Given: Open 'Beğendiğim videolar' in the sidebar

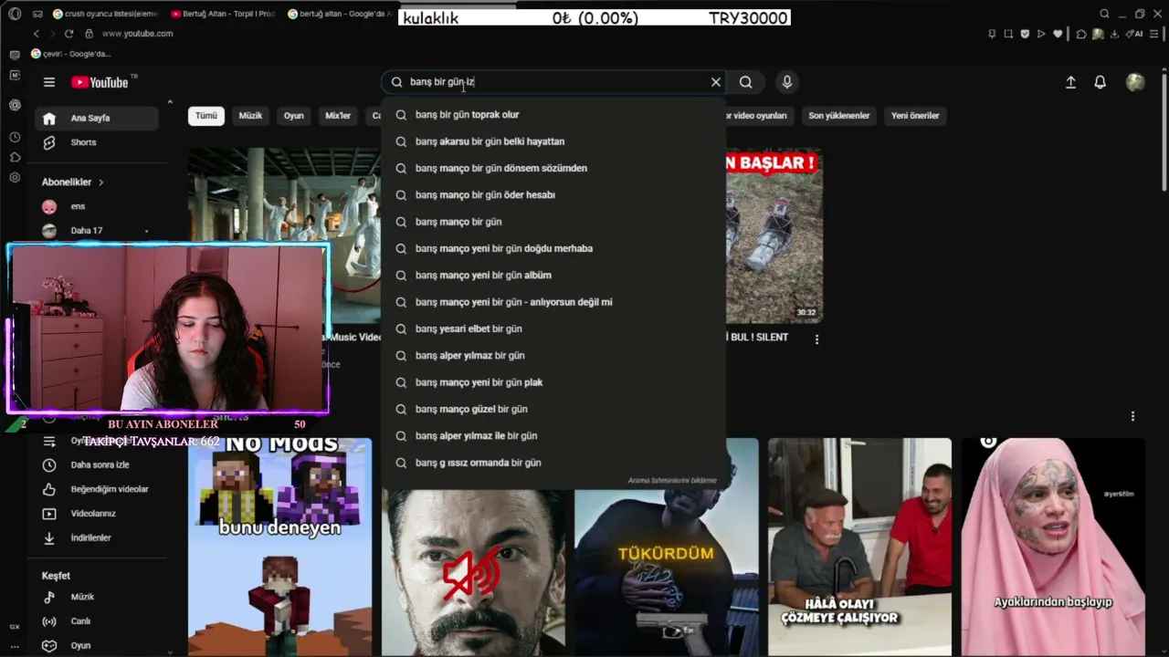Looking at the screenshot, I should (98, 489).
